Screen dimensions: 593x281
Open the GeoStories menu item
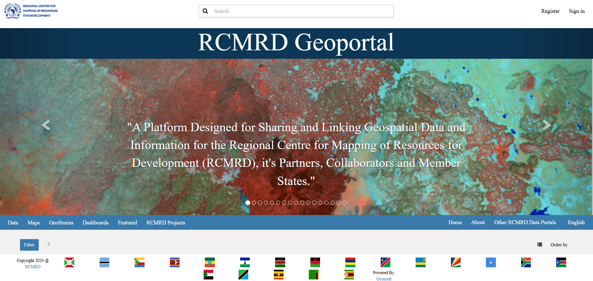pyautogui.click(x=61, y=223)
